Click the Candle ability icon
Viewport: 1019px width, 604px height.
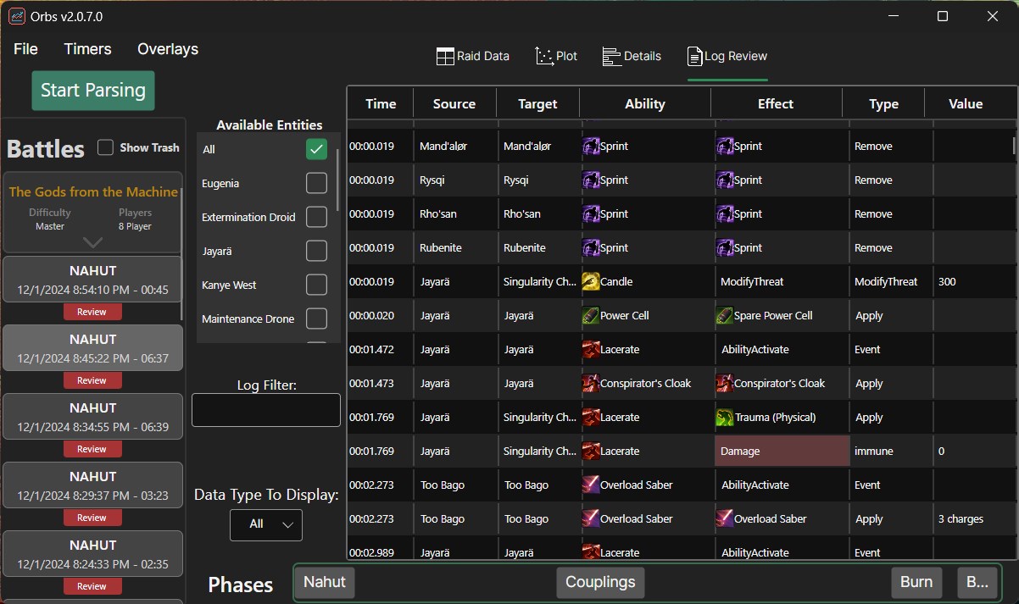[591, 282]
